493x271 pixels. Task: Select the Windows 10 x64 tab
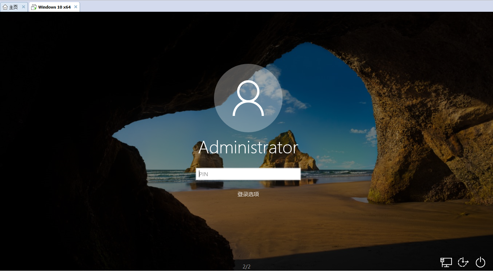coord(54,7)
